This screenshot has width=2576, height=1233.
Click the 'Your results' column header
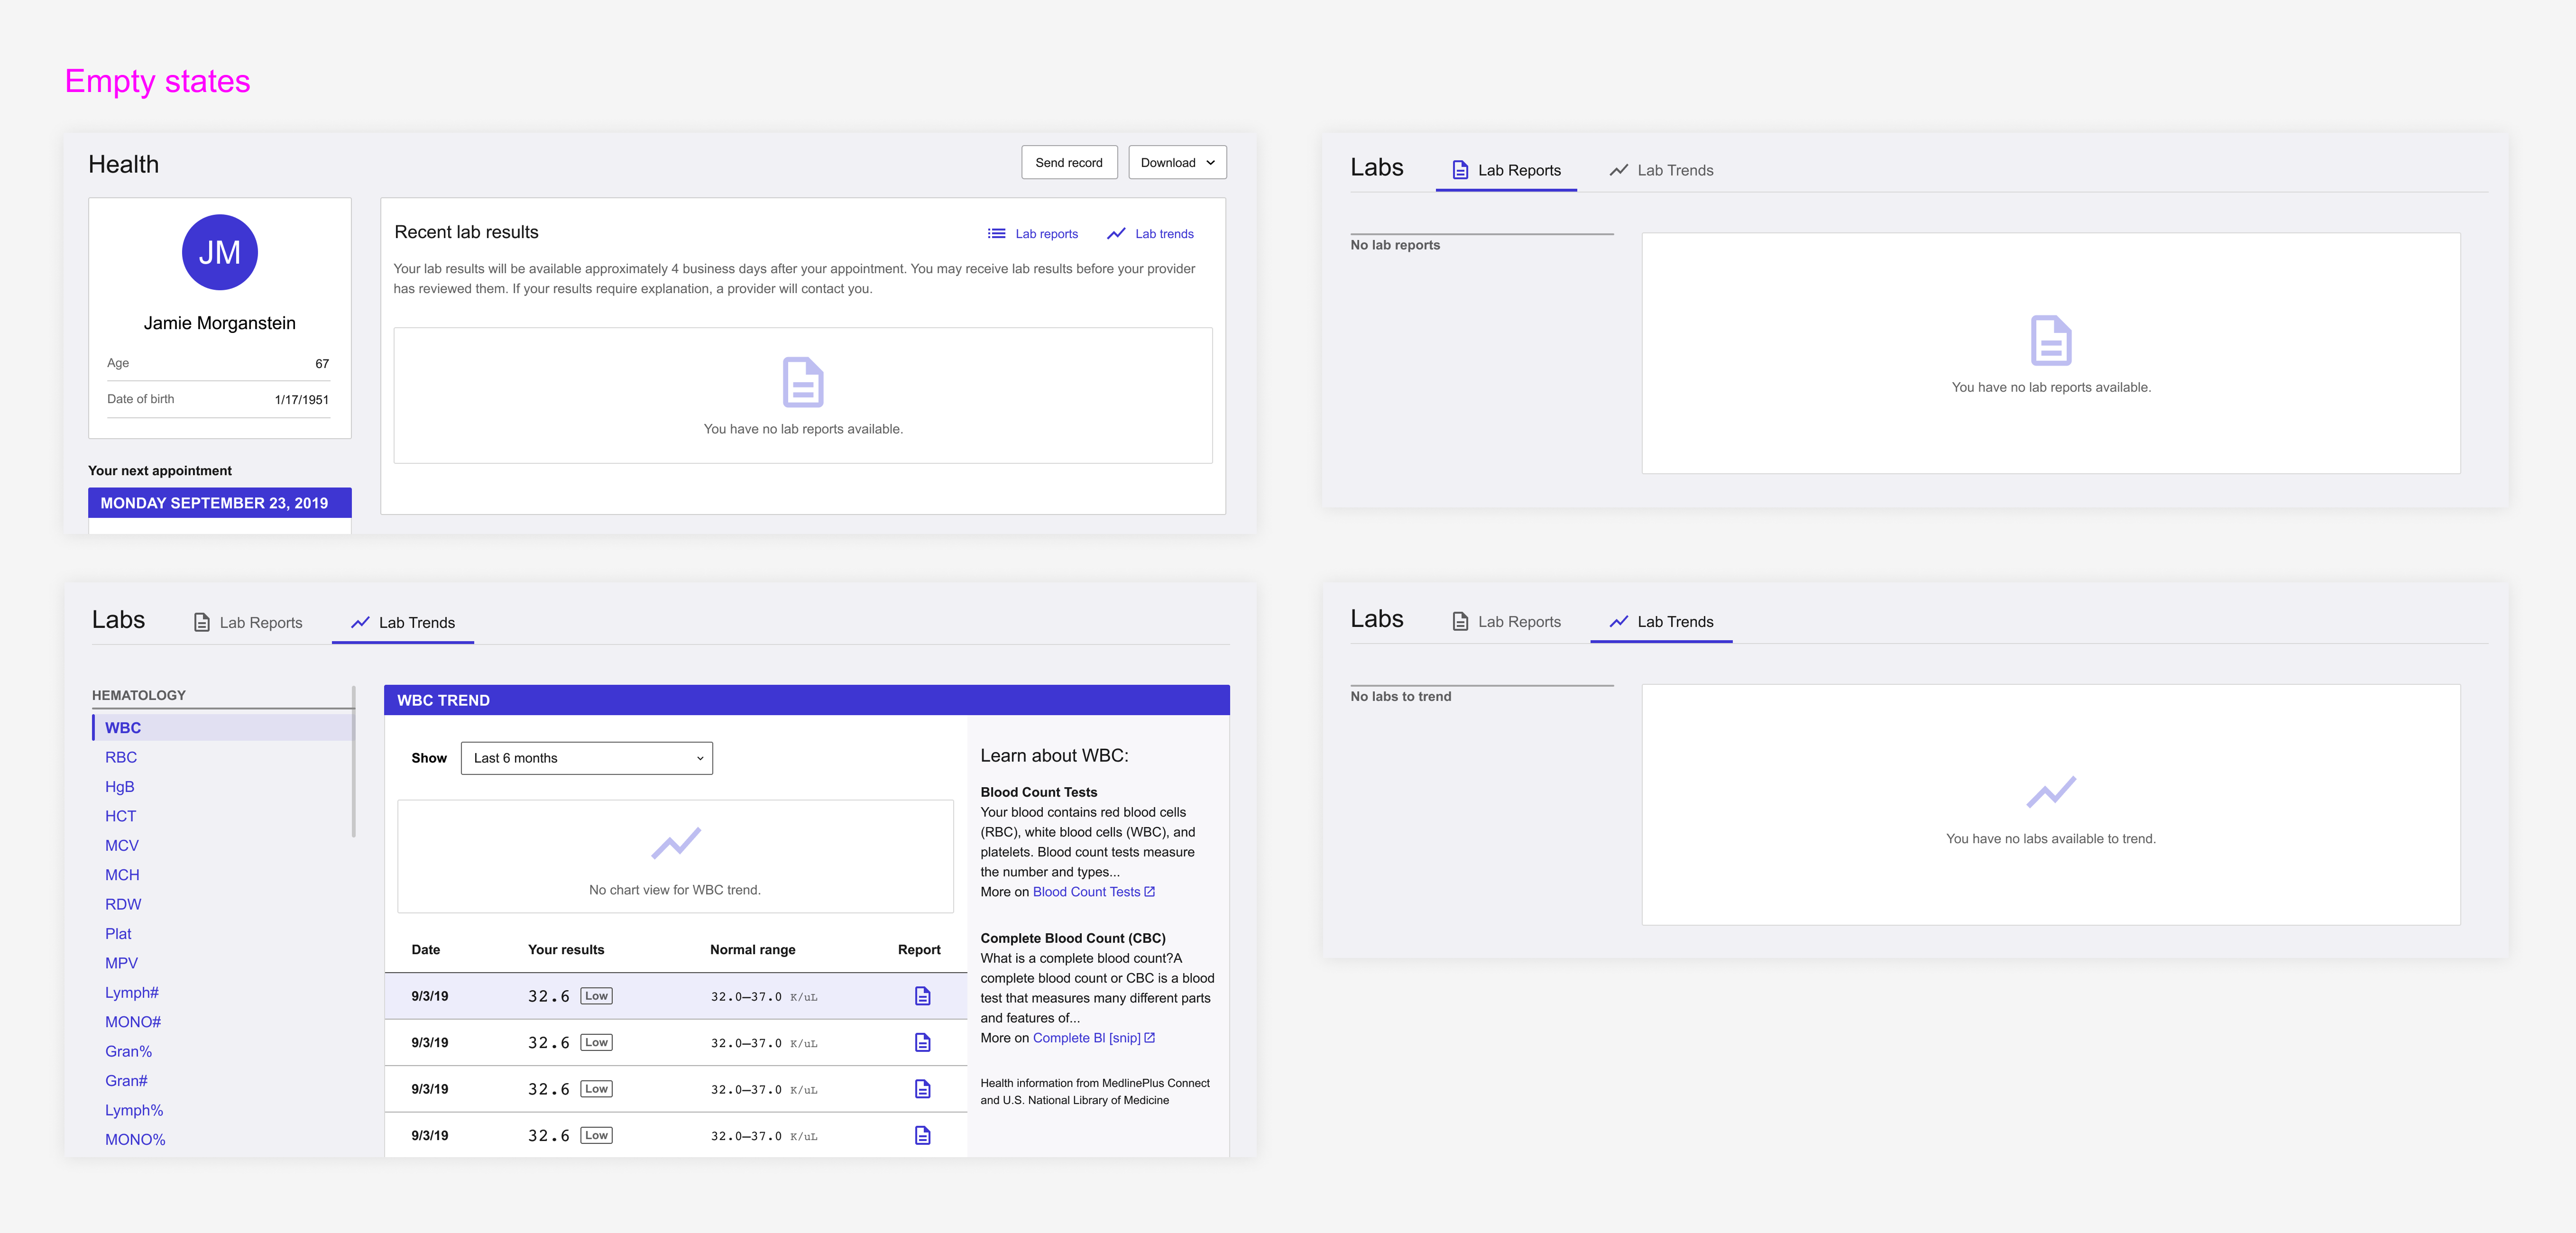tap(566, 950)
